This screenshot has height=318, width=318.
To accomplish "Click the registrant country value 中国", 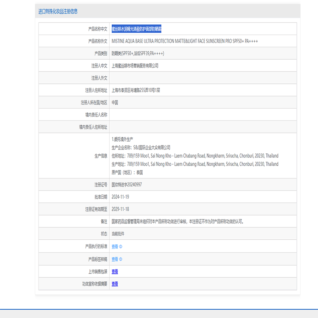I will [115, 103].
